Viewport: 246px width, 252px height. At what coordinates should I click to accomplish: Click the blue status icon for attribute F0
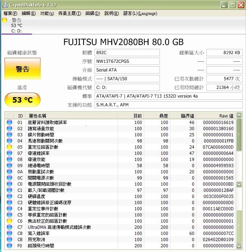coord(9,245)
